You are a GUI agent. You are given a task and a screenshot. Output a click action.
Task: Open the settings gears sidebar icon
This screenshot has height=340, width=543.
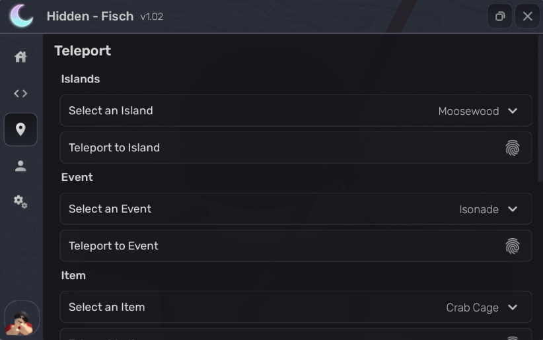(x=20, y=201)
